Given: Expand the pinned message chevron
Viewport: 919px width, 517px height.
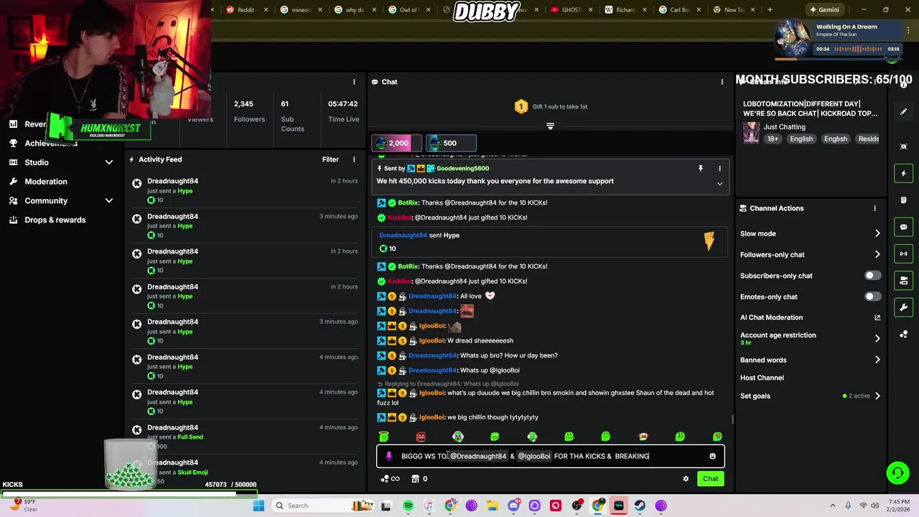Looking at the screenshot, I should [719, 184].
